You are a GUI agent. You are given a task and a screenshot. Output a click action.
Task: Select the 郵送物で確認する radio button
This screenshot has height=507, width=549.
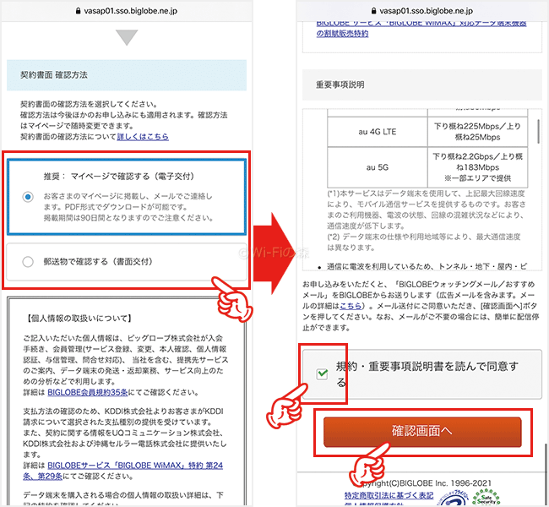pos(28,261)
